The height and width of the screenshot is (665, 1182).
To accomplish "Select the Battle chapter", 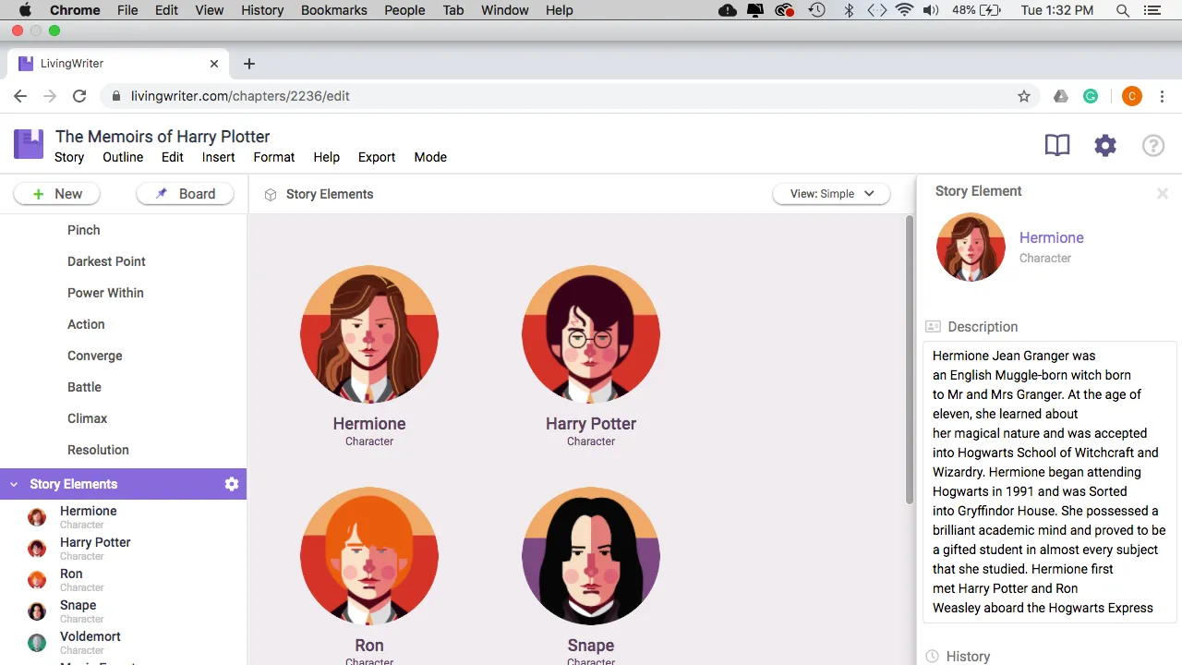I will pos(84,387).
